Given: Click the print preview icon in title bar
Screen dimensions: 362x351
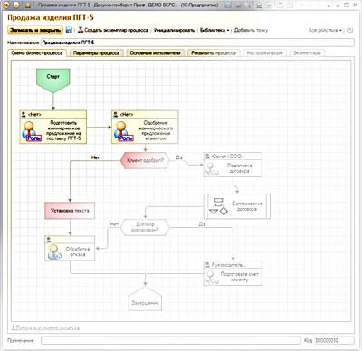Looking at the screenshot, I should [x=247, y=5].
